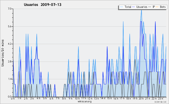Select the 'Usuarios' legend entry
Viewport: 169px width, 104px height.
tap(142, 7)
